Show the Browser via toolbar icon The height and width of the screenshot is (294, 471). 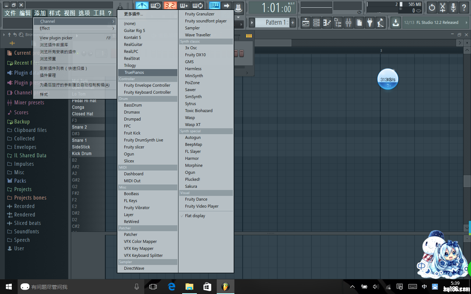pos(338,23)
